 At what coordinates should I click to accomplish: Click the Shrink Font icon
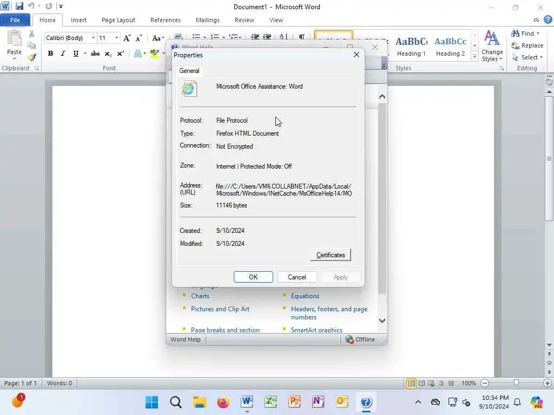tap(139, 38)
